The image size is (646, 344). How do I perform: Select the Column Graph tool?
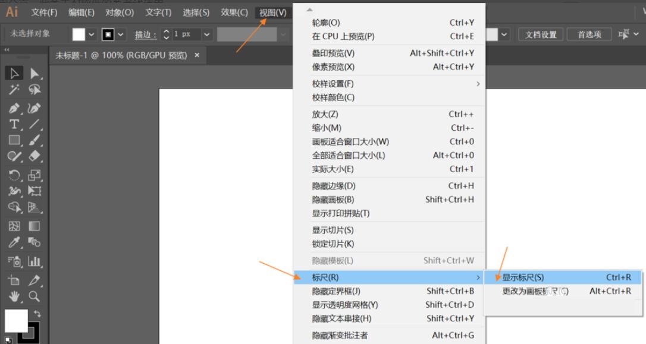(35, 261)
